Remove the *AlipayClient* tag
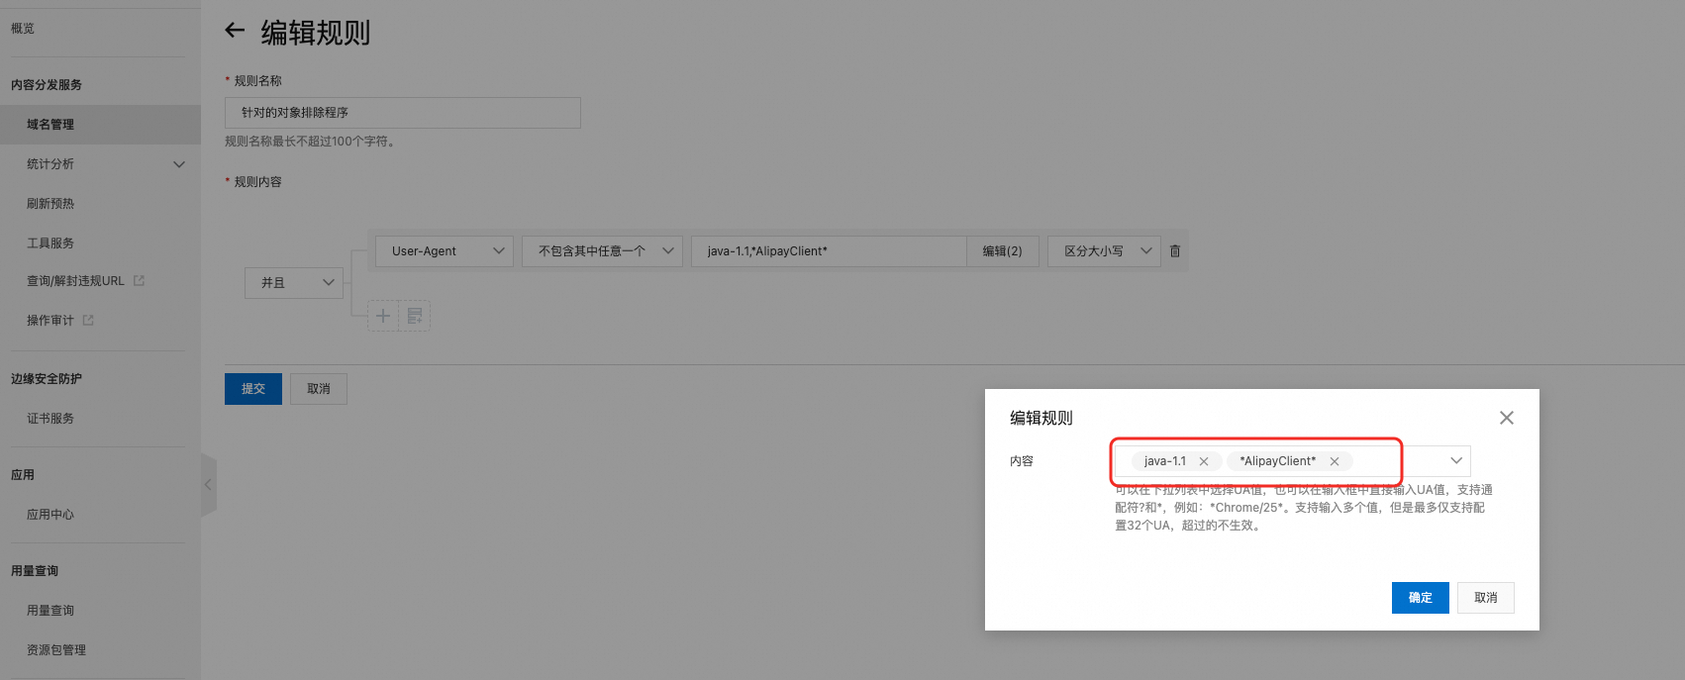 (1335, 461)
